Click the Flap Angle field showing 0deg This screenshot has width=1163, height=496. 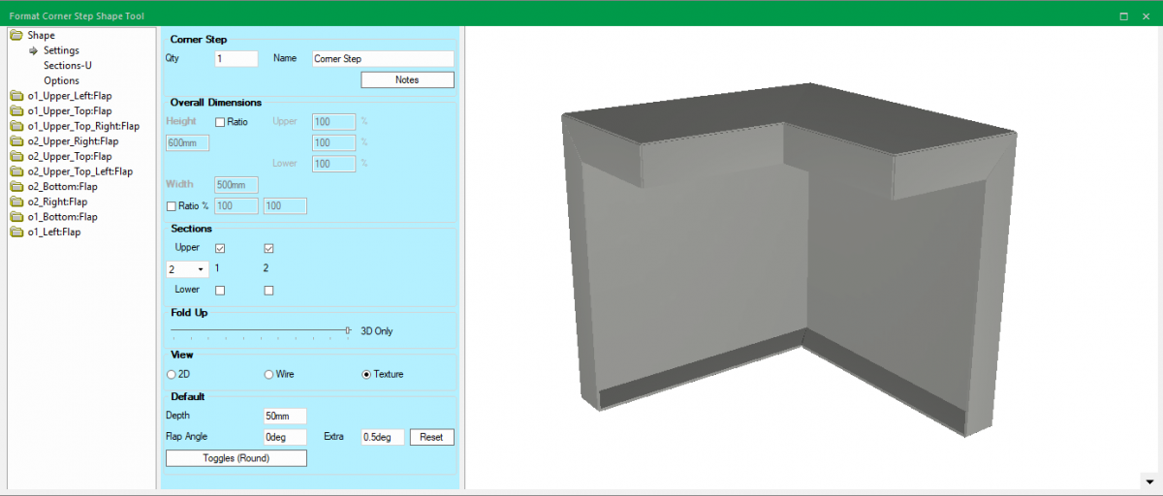[x=285, y=437]
